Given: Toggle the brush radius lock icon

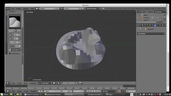Looking at the screenshot, I should [x=10, y=35].
